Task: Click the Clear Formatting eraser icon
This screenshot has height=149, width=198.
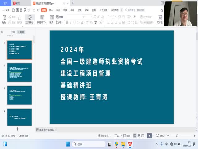Action: click(x=103, y=17)
